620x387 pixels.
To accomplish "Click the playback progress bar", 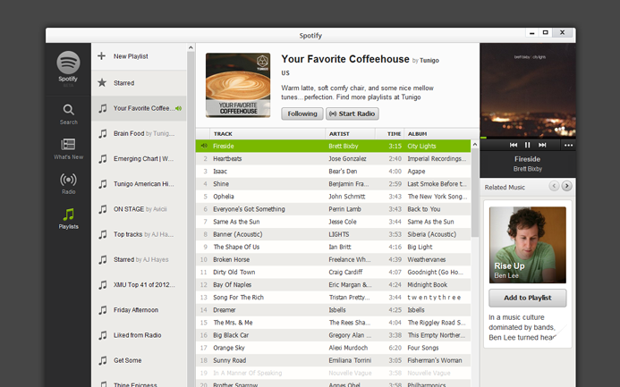I will [528, 138].
